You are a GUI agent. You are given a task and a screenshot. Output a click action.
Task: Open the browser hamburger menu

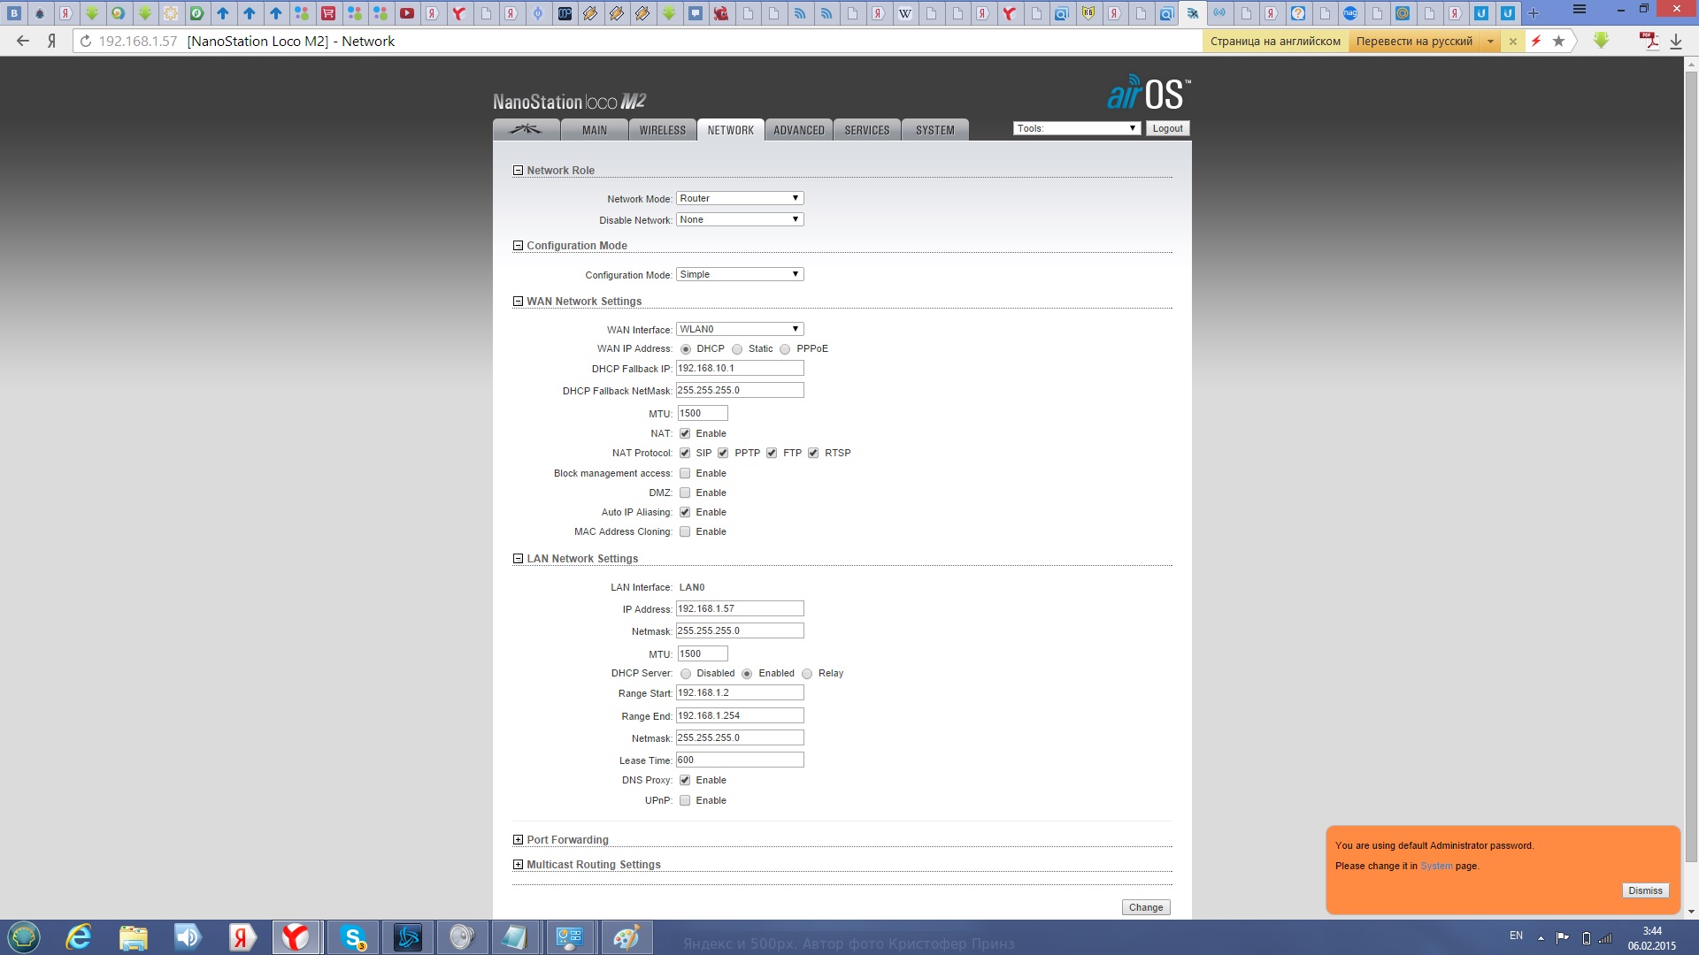[1580, 10]
